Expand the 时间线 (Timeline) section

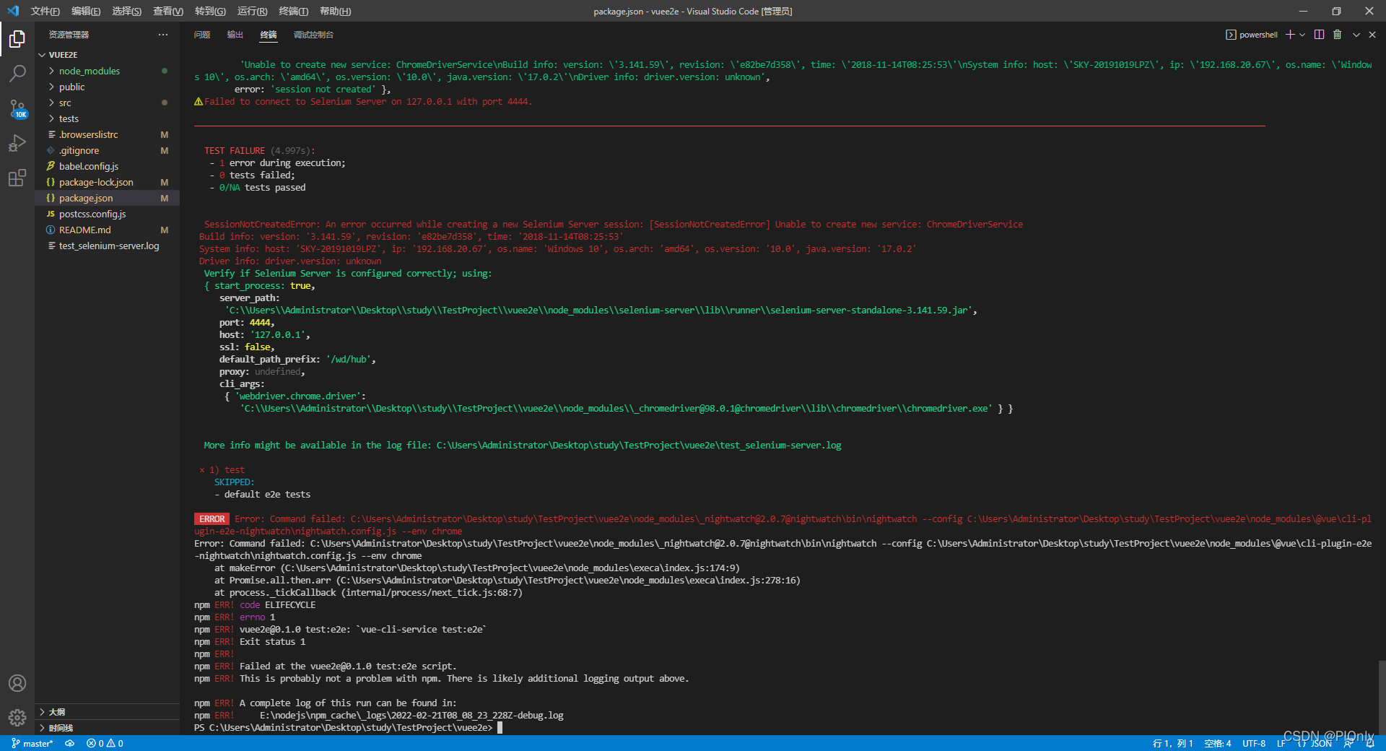[107, 728]
